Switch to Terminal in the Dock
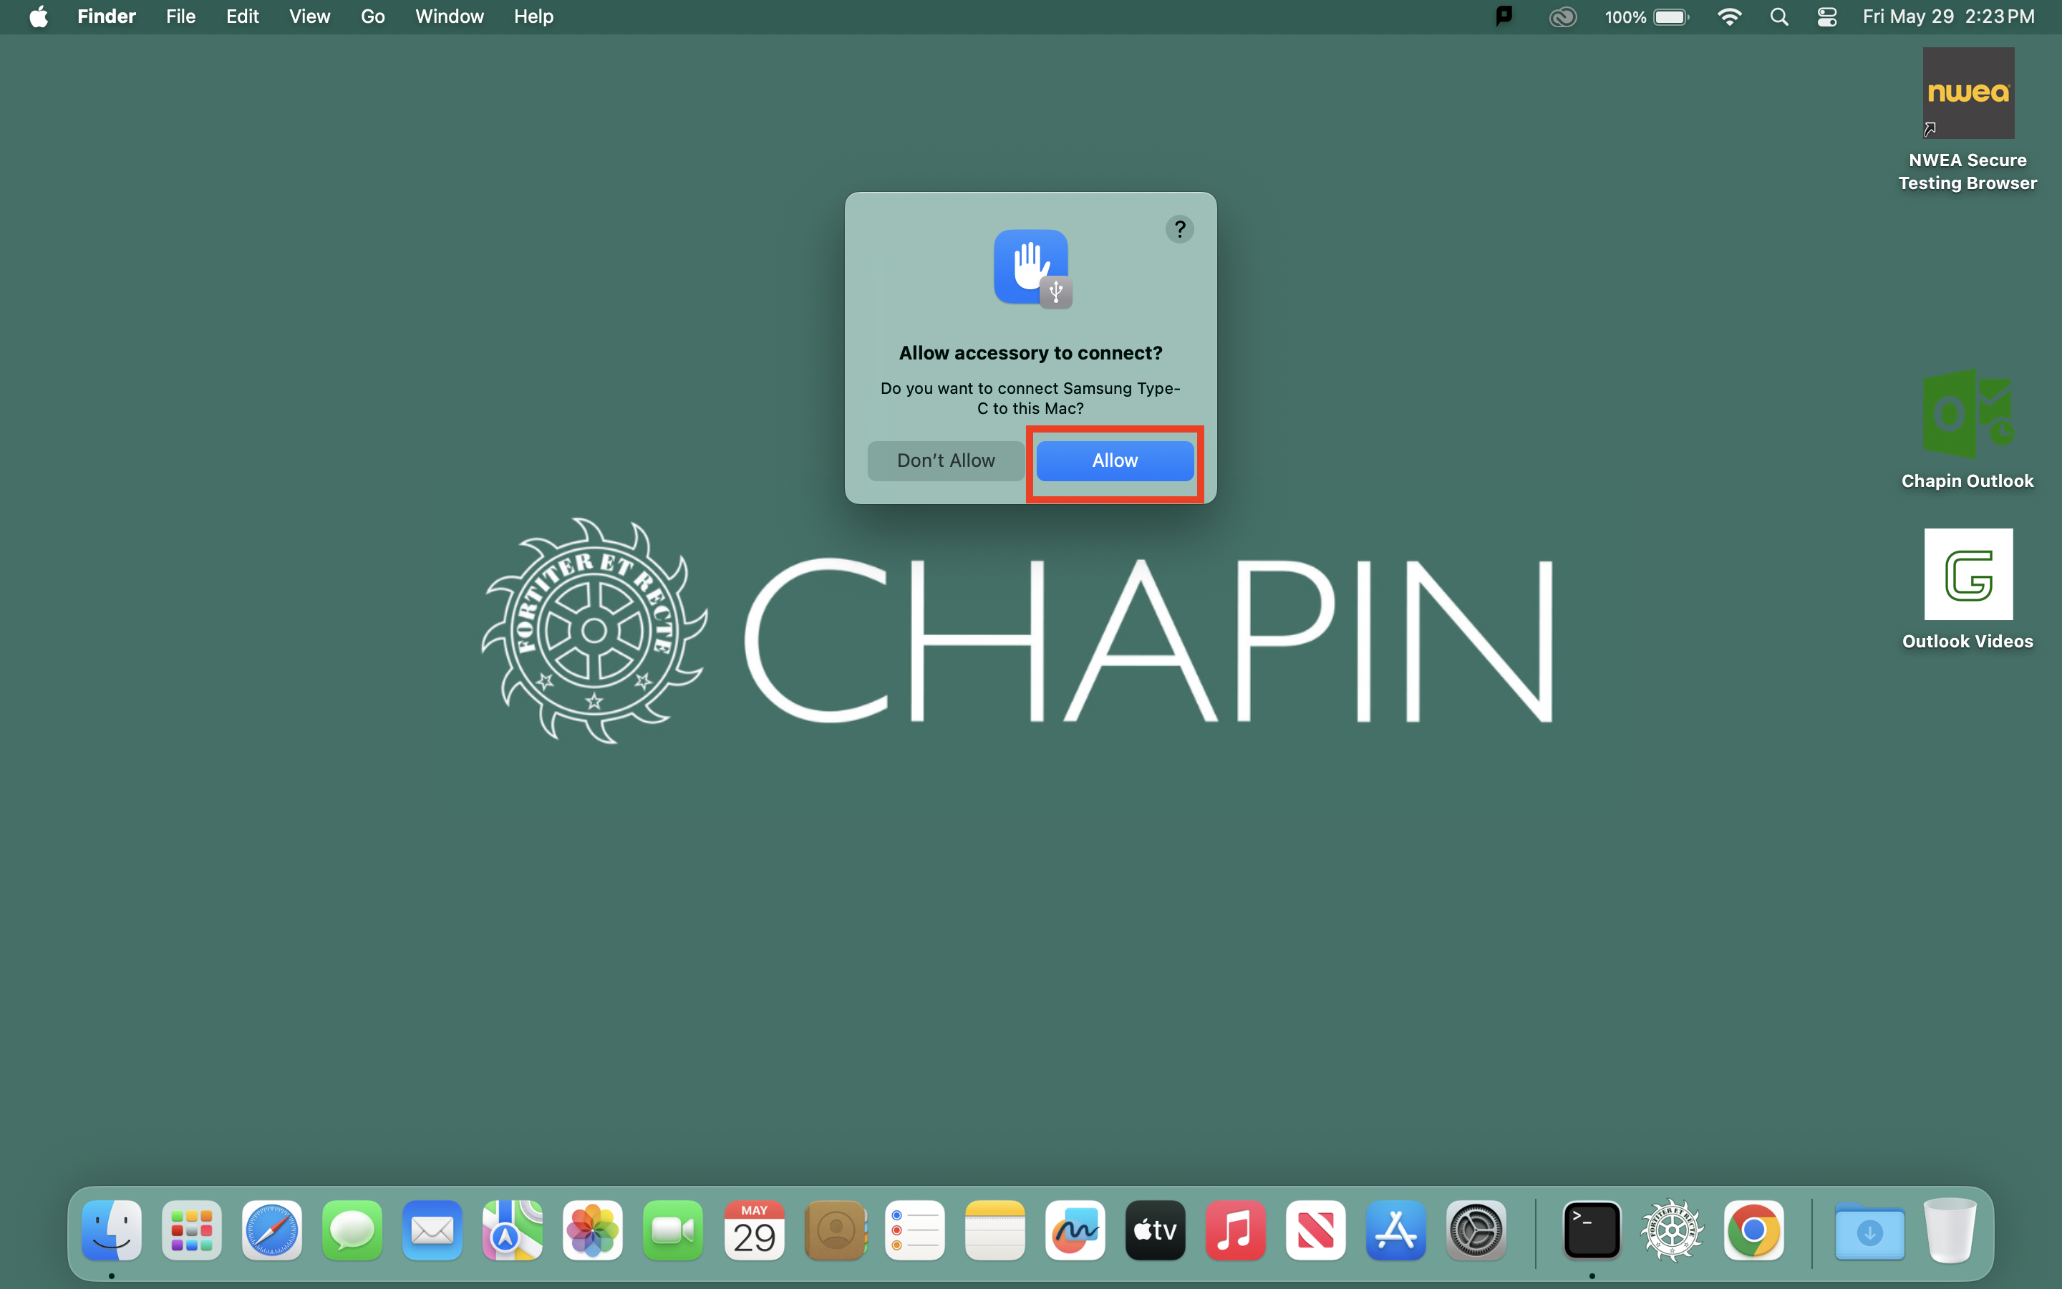 (x=1592, y=1230)
